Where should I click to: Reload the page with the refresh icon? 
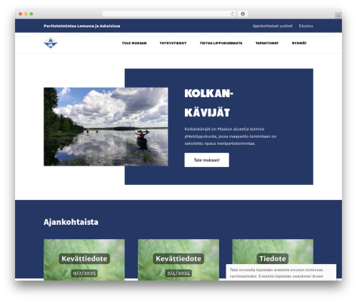[x=232, y=14]
